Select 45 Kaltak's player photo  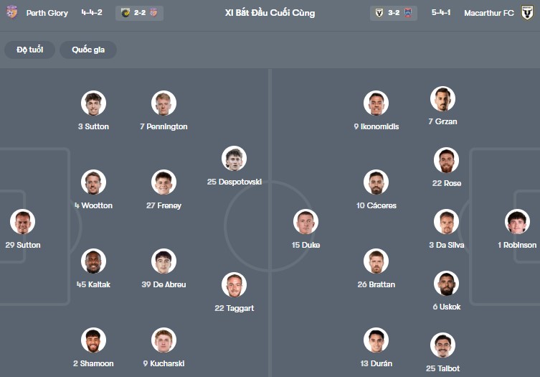(93, 261)
